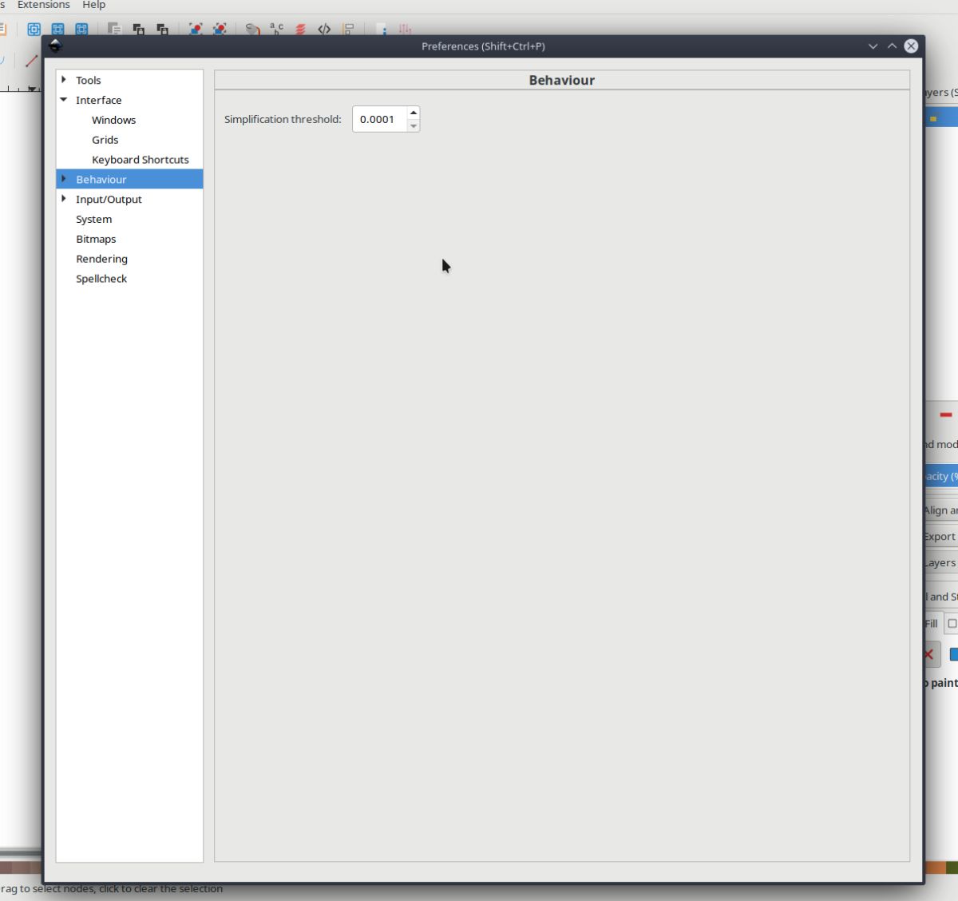Click the Stroke paint tab checkbox icon
The height and width of the screenshot is (901, 958).
tap(952, 624)
